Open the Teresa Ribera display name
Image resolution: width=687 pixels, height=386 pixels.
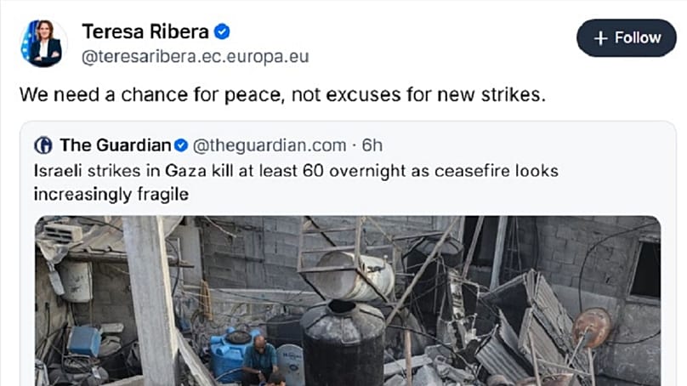pos(145,31)
